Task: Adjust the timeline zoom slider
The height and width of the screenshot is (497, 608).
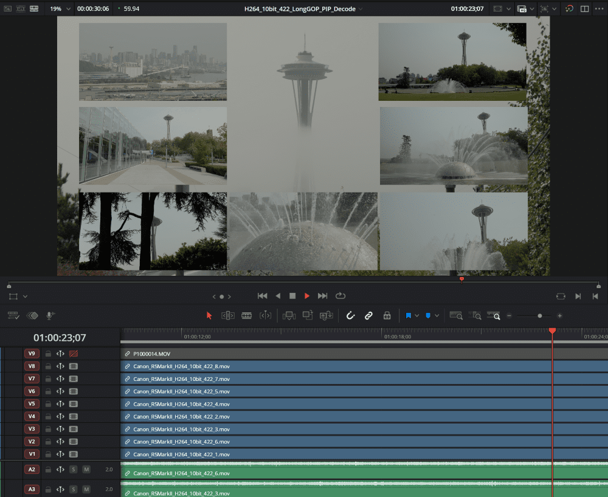Action: click(540, 316)
